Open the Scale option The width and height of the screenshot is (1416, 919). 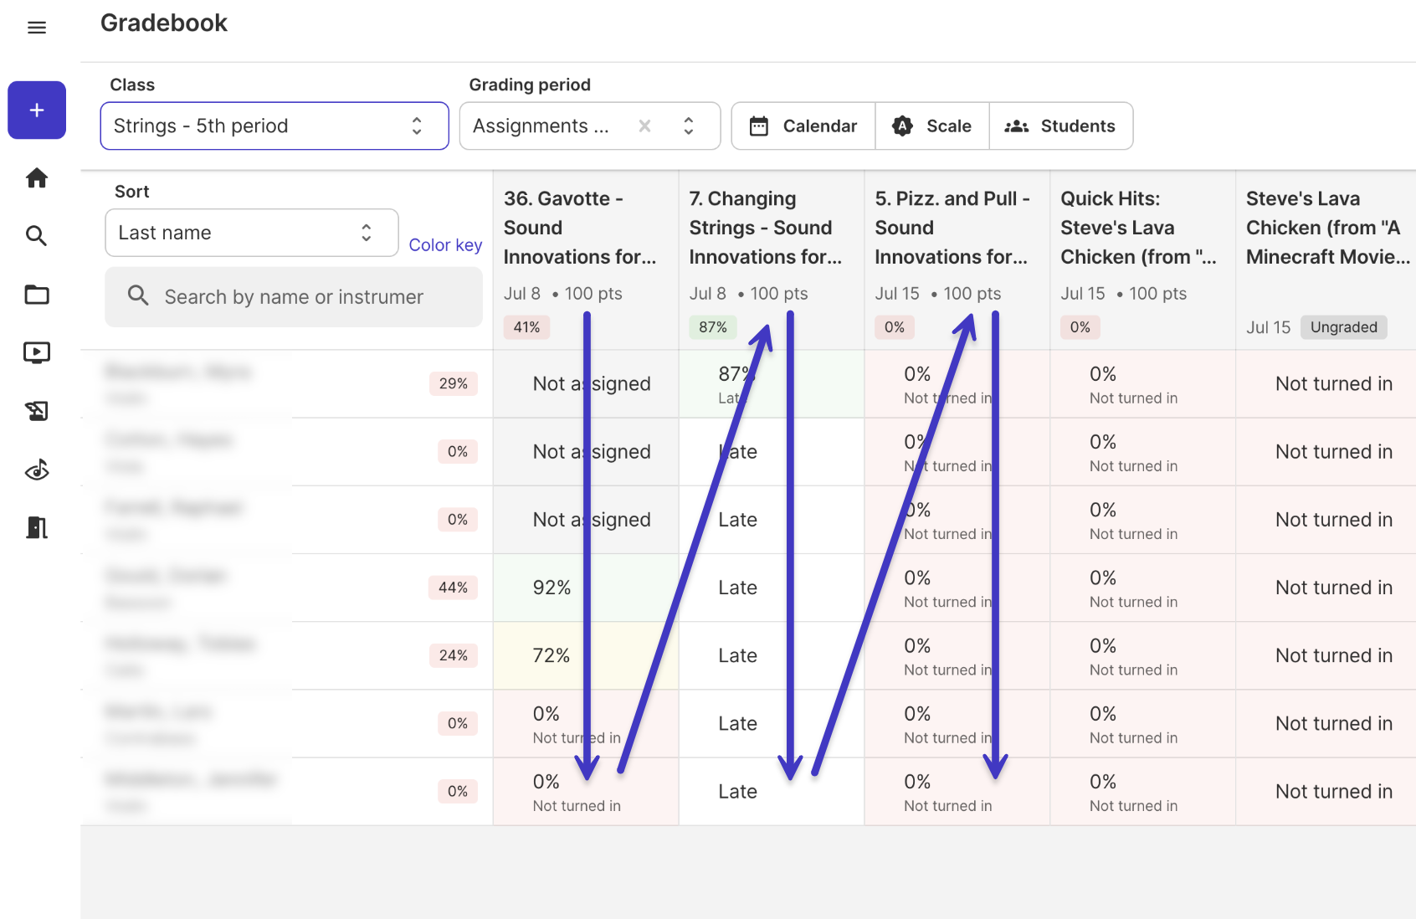932,126
